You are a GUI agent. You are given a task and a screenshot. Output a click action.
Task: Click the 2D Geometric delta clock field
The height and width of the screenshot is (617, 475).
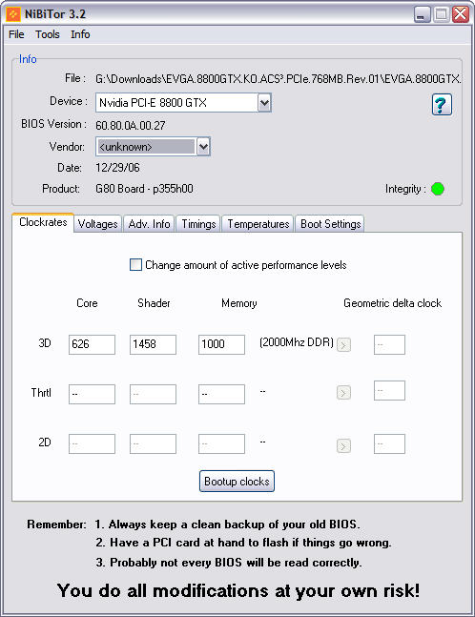pyautogui.click(x=389, y=443)
